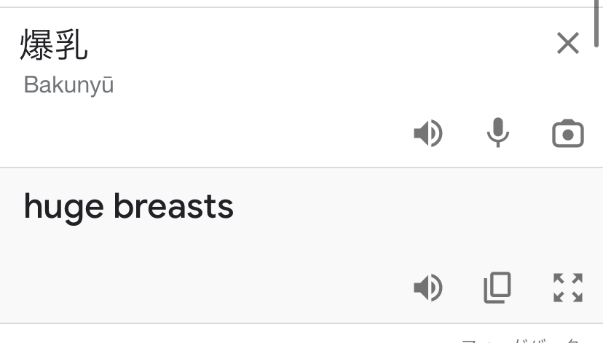Click the end of the 'huge breasts' text
This screenshot has width=603, height=343.
tap(233, 208)
